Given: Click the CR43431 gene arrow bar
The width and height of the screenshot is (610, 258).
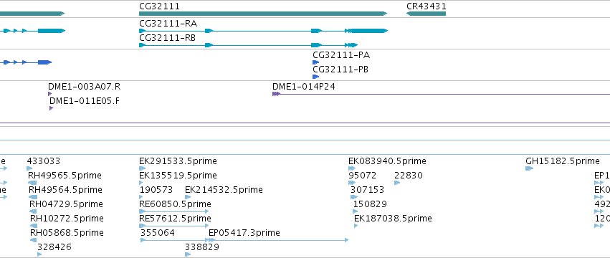Looking at the screenshot, I should [x=426, y=14].
